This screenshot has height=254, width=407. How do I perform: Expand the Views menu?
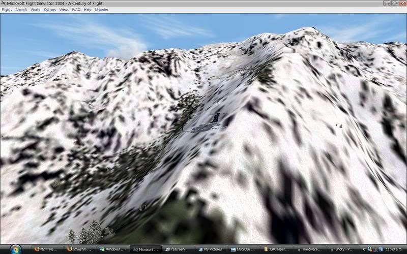[64, 10]
